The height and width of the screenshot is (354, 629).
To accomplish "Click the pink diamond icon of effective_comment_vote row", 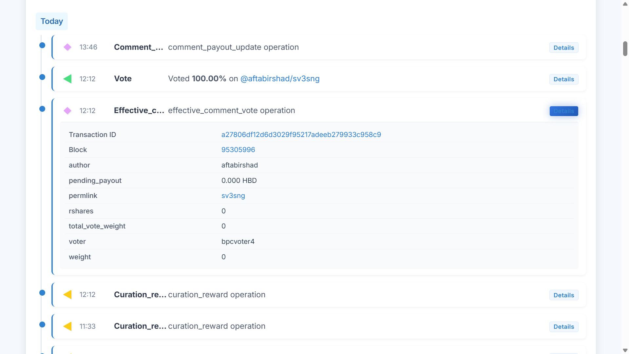I will click(x=67, y=111).
